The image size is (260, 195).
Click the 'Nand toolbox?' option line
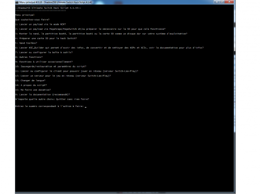click(26, 43)
